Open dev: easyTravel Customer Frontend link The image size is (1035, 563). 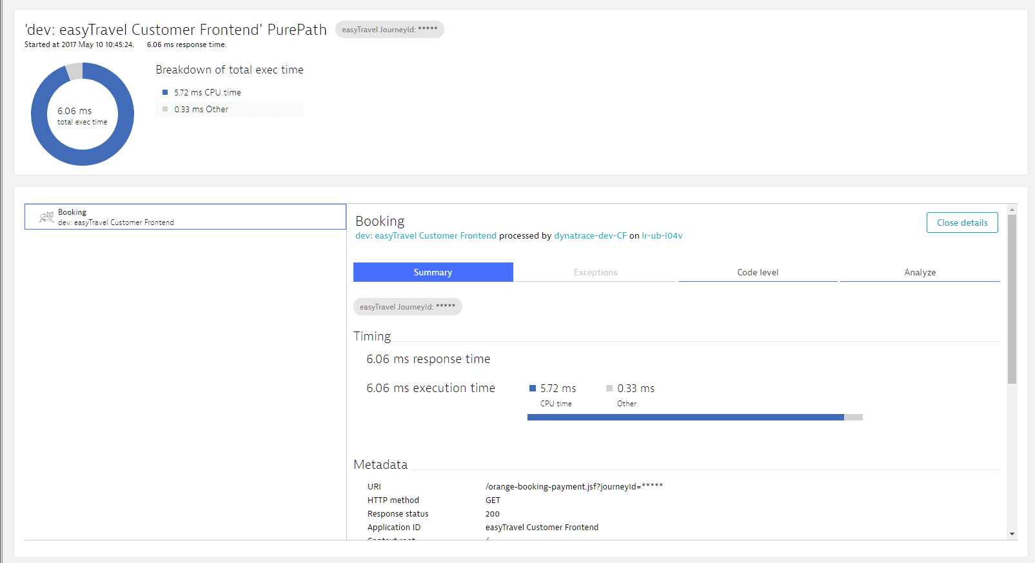426,236
